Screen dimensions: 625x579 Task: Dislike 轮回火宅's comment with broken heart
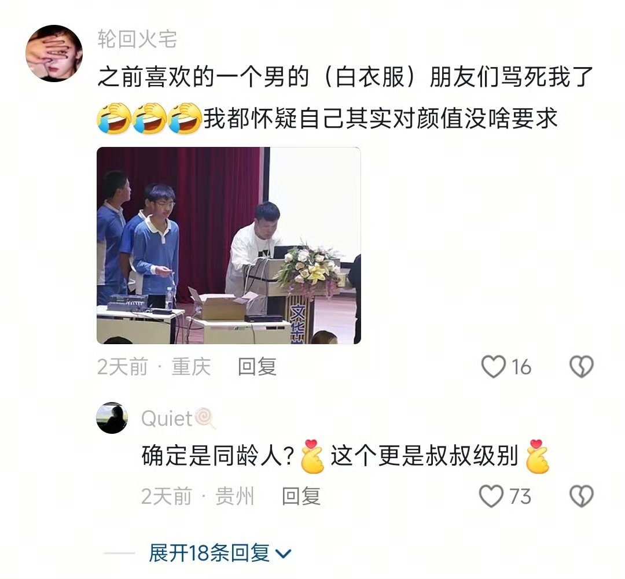click(x=582, y=367)
